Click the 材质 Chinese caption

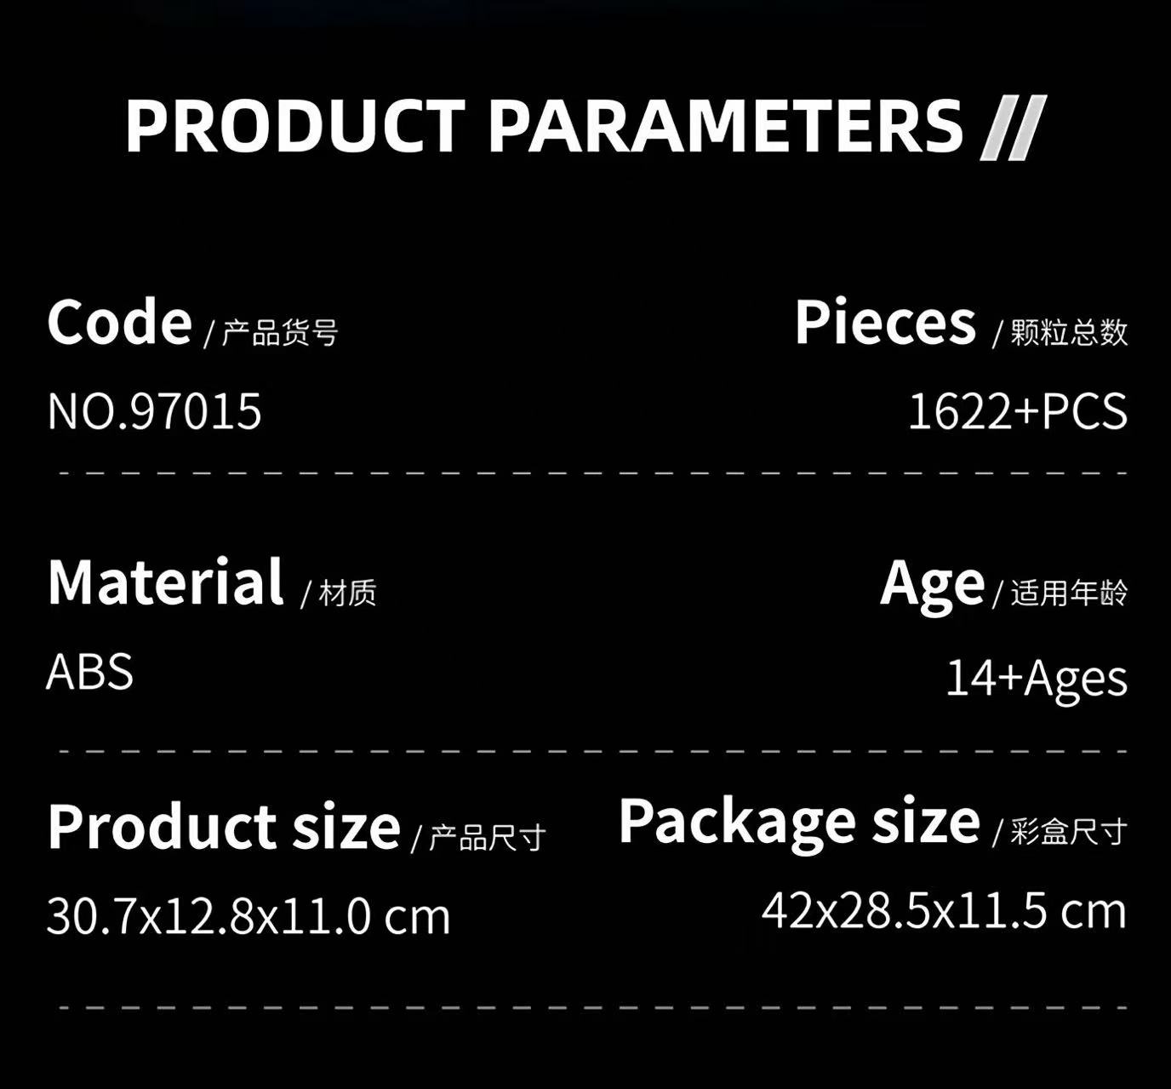347,593
